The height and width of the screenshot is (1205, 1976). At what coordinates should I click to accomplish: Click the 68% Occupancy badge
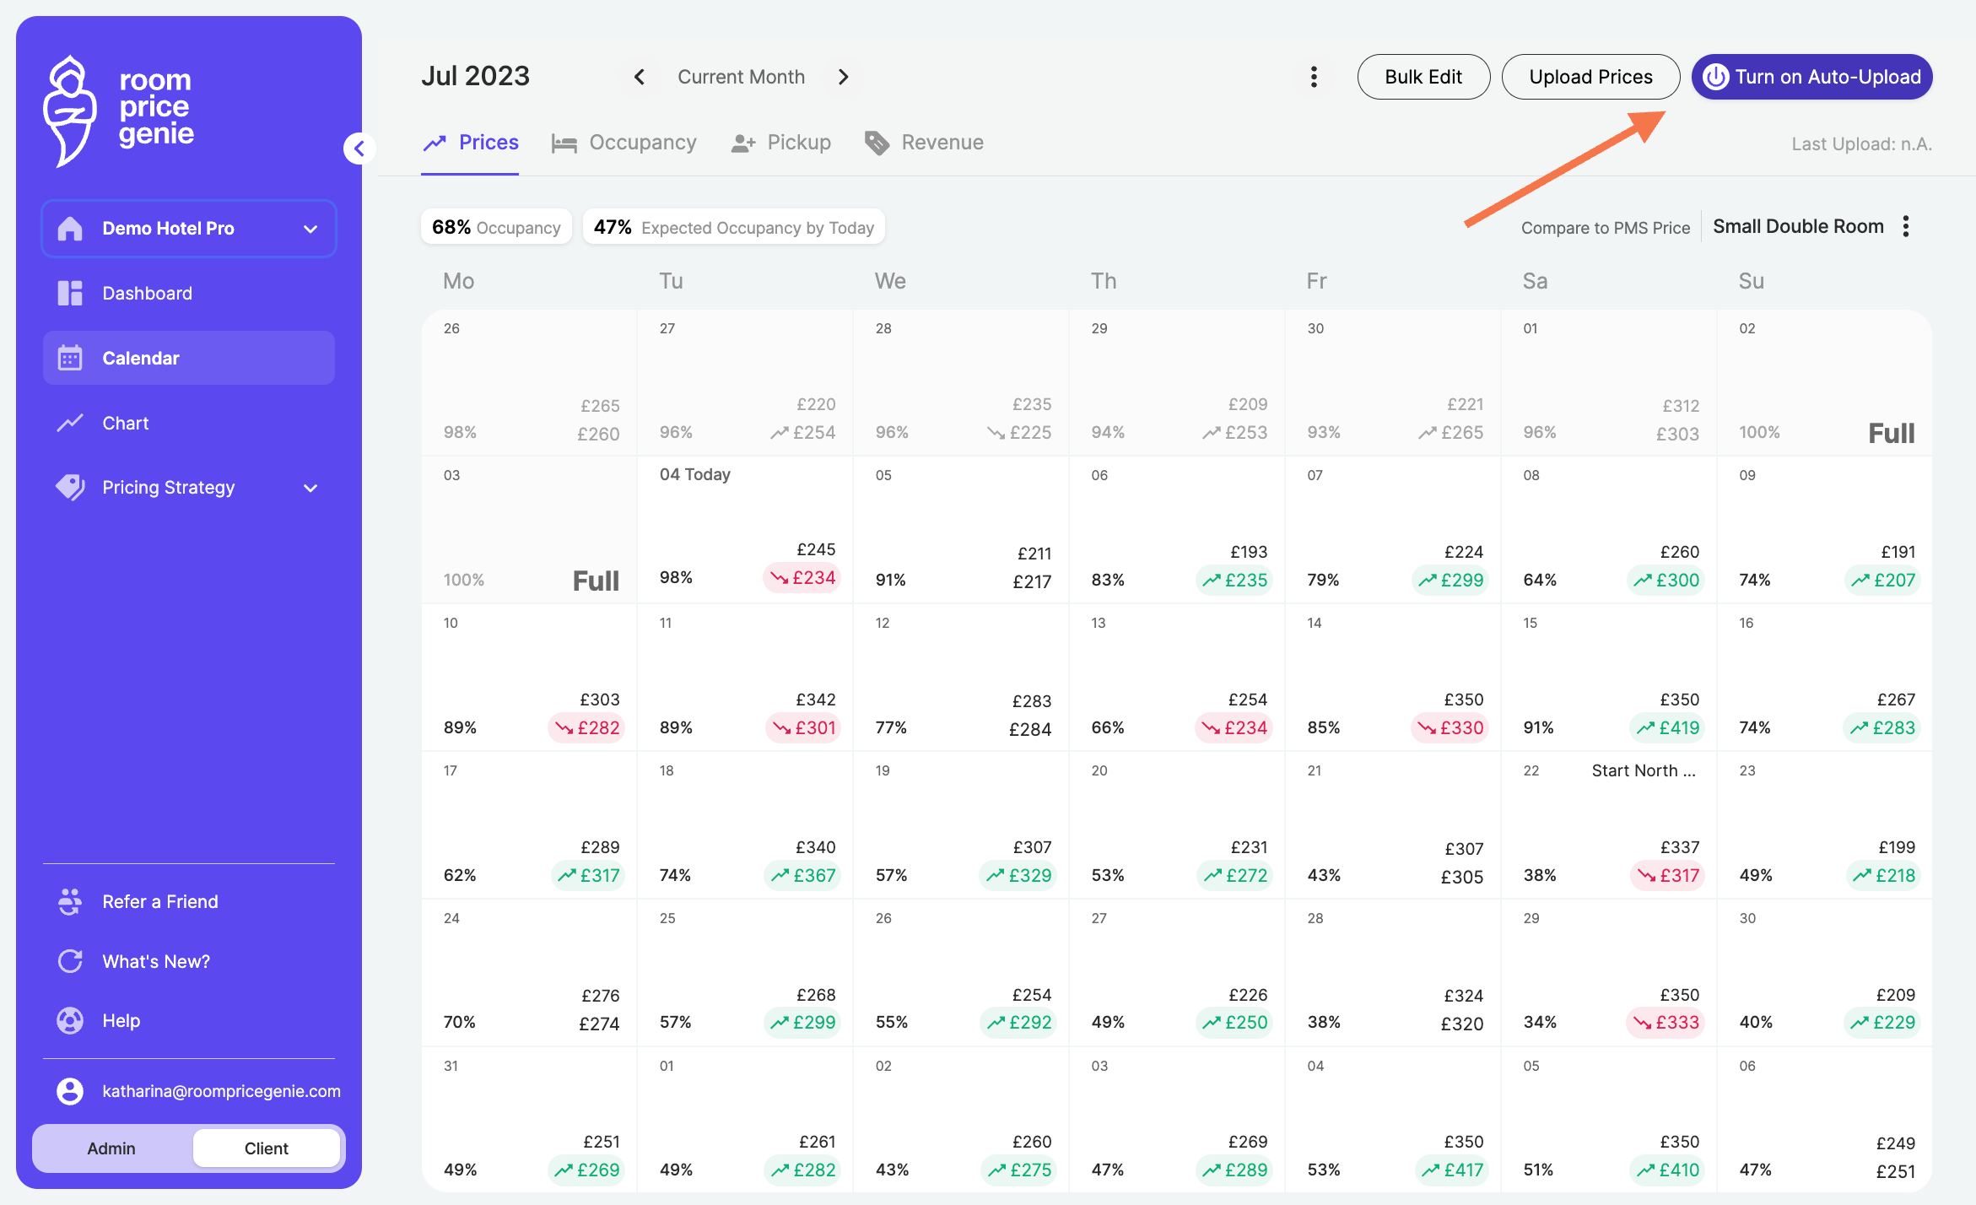pyautogui.click(x=496, y=227)
